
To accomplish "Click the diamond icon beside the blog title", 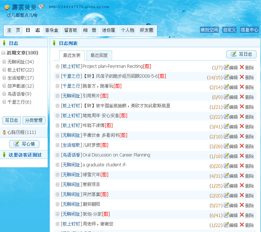I will [x=41, y=7].
